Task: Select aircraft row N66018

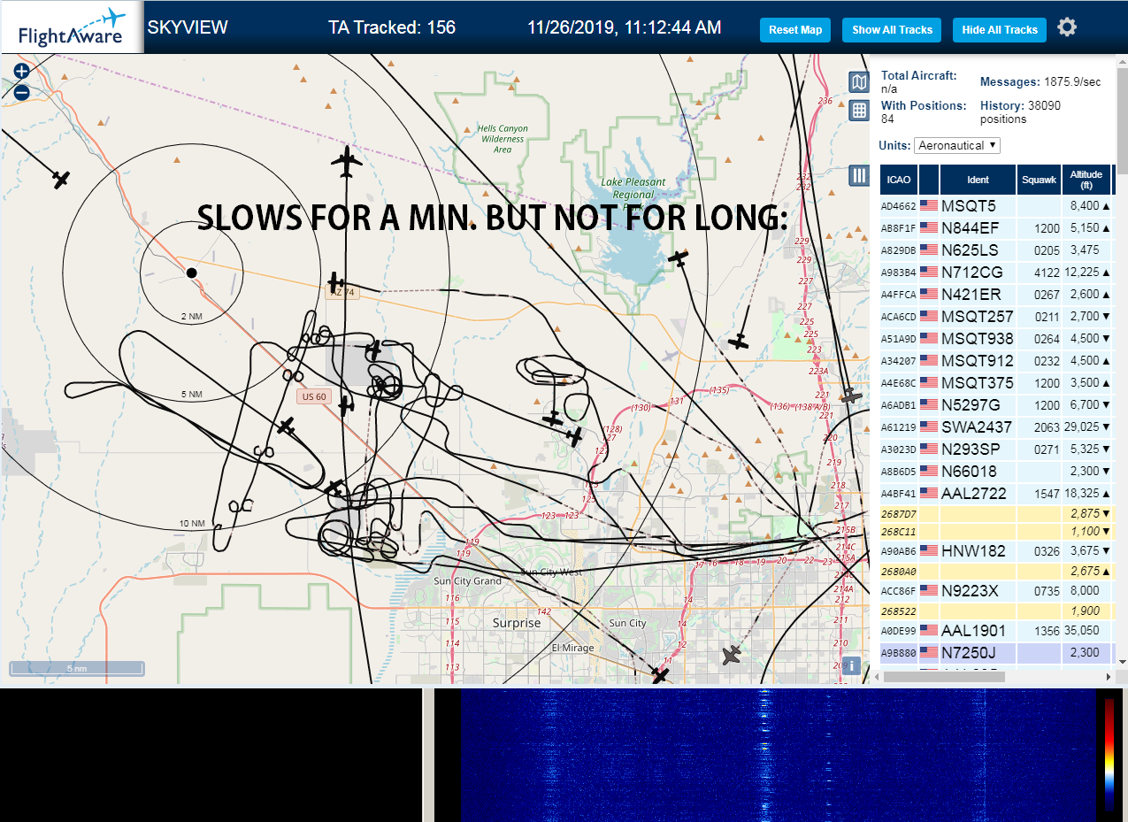Action: (x=997, y=471)
